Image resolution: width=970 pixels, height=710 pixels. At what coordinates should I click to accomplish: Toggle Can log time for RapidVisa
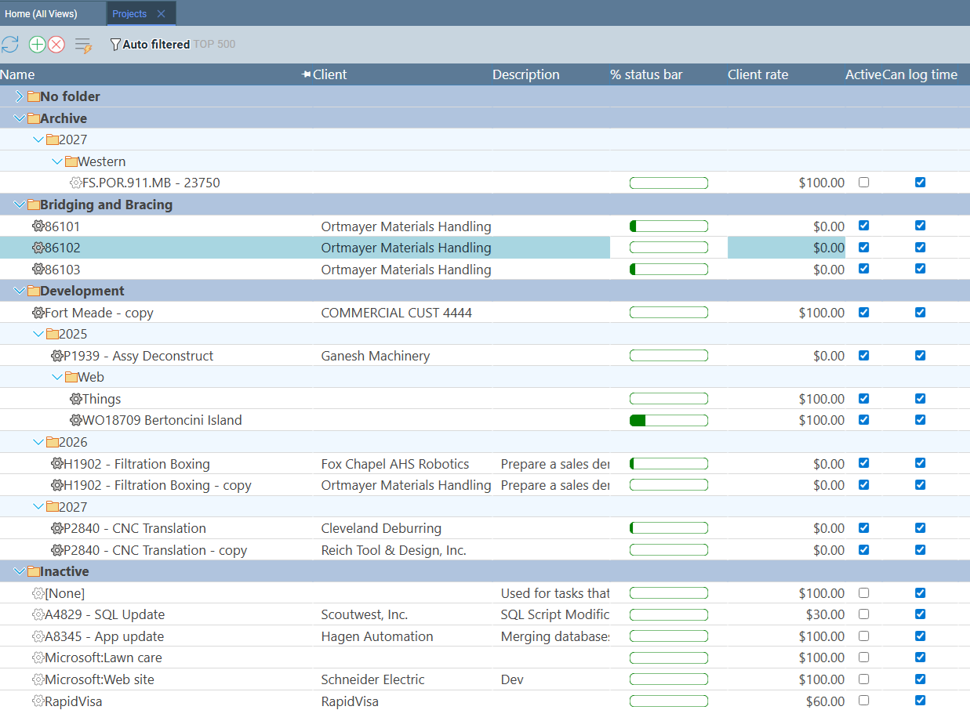[920, 700]
